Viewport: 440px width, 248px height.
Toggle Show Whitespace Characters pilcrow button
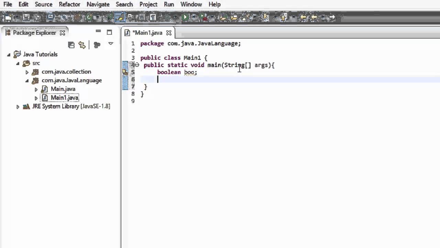(x=153, y=17)
